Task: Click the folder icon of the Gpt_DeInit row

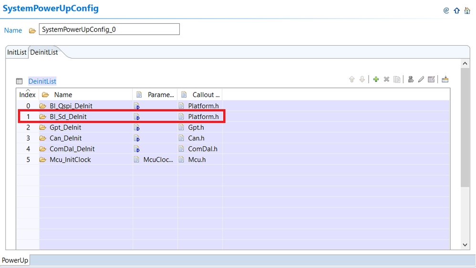Action: 43,128
